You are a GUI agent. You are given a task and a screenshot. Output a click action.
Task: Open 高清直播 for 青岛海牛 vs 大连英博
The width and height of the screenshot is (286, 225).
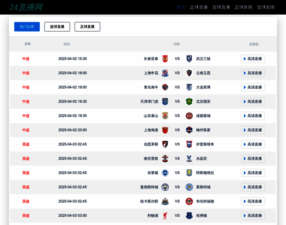tap(253, 87)
